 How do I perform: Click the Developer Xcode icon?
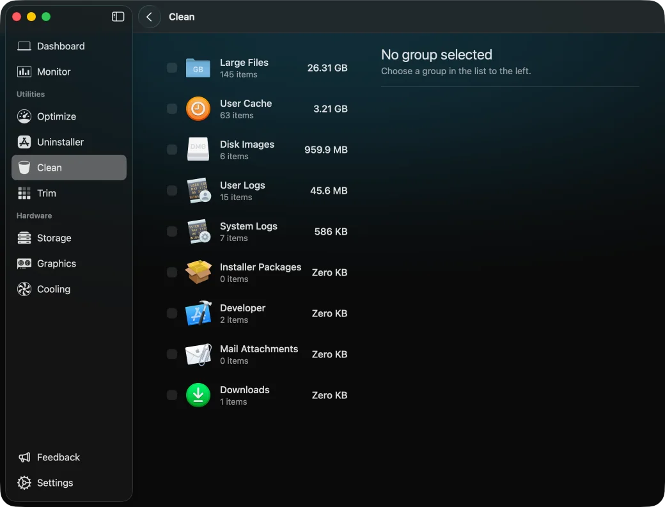pos(198,313)
